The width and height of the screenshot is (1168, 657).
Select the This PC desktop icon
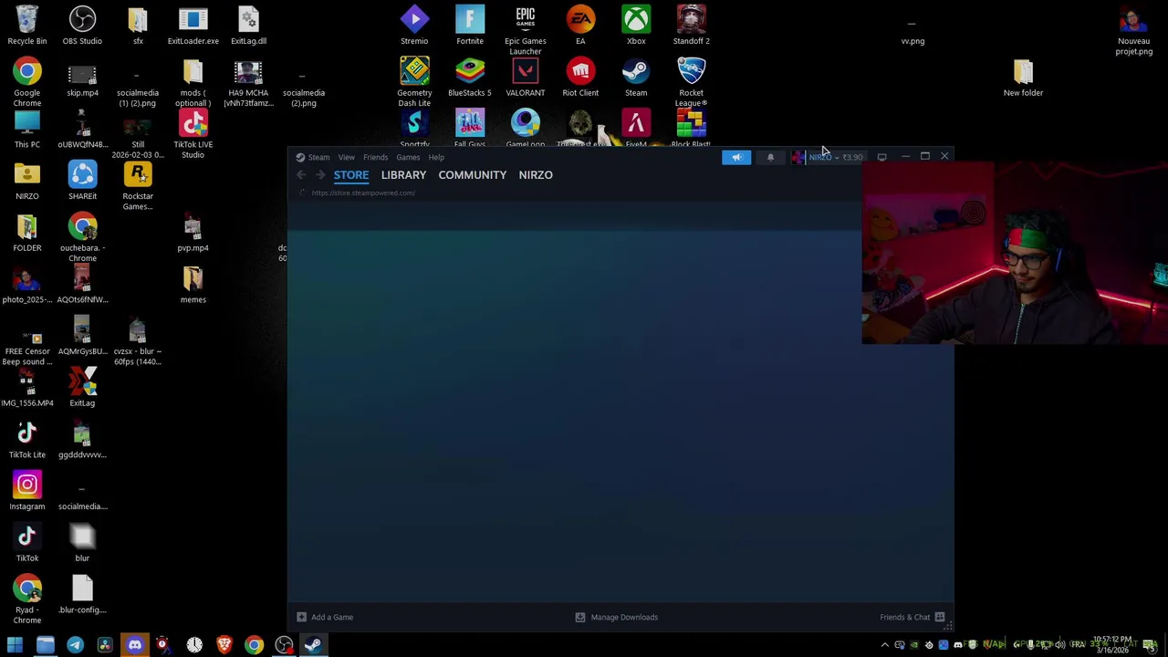26,130
